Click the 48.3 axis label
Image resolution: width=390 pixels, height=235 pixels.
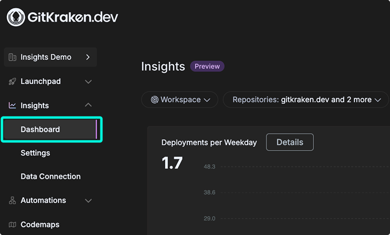click(x=210, y=167)
